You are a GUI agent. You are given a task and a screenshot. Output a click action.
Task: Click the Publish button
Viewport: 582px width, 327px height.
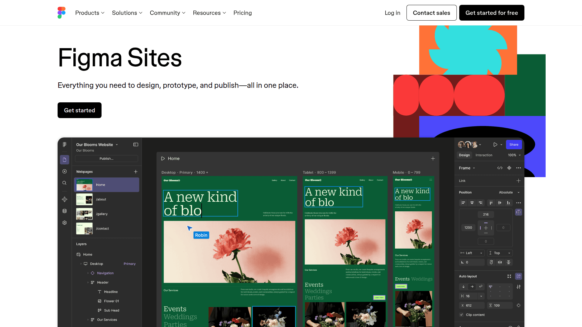(x=107, y=158)
